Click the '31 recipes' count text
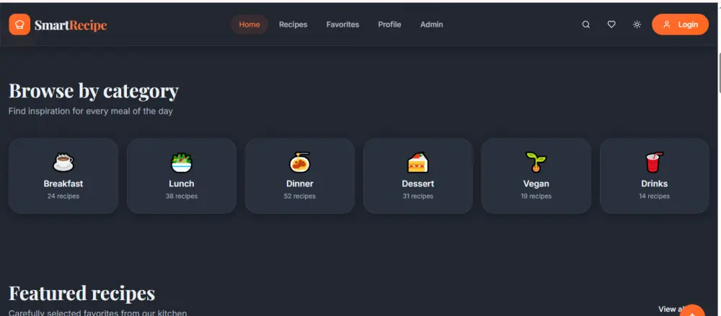This screenshot has height=316, width=721. point(418,196)
